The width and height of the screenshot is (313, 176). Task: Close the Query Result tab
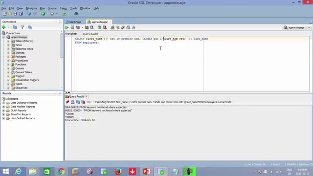click(86, 96)
